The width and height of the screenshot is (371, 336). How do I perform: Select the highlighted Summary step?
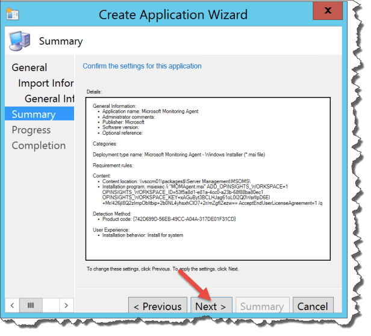click(x=39, y=114)
